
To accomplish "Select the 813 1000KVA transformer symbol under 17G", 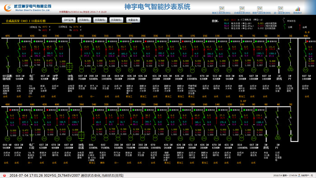I will point(192,69).
